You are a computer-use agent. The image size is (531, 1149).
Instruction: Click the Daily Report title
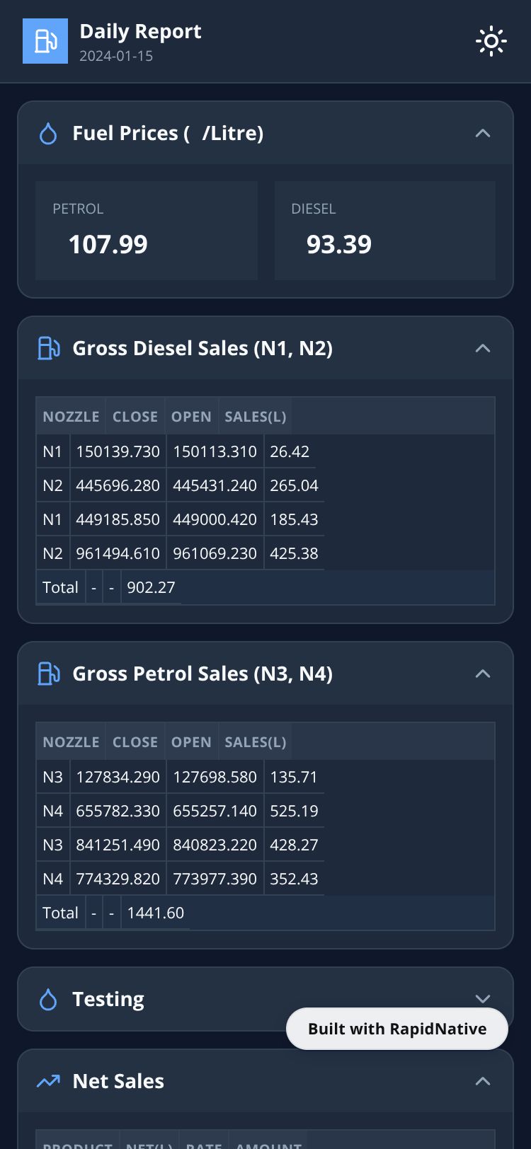pos(140,32)
